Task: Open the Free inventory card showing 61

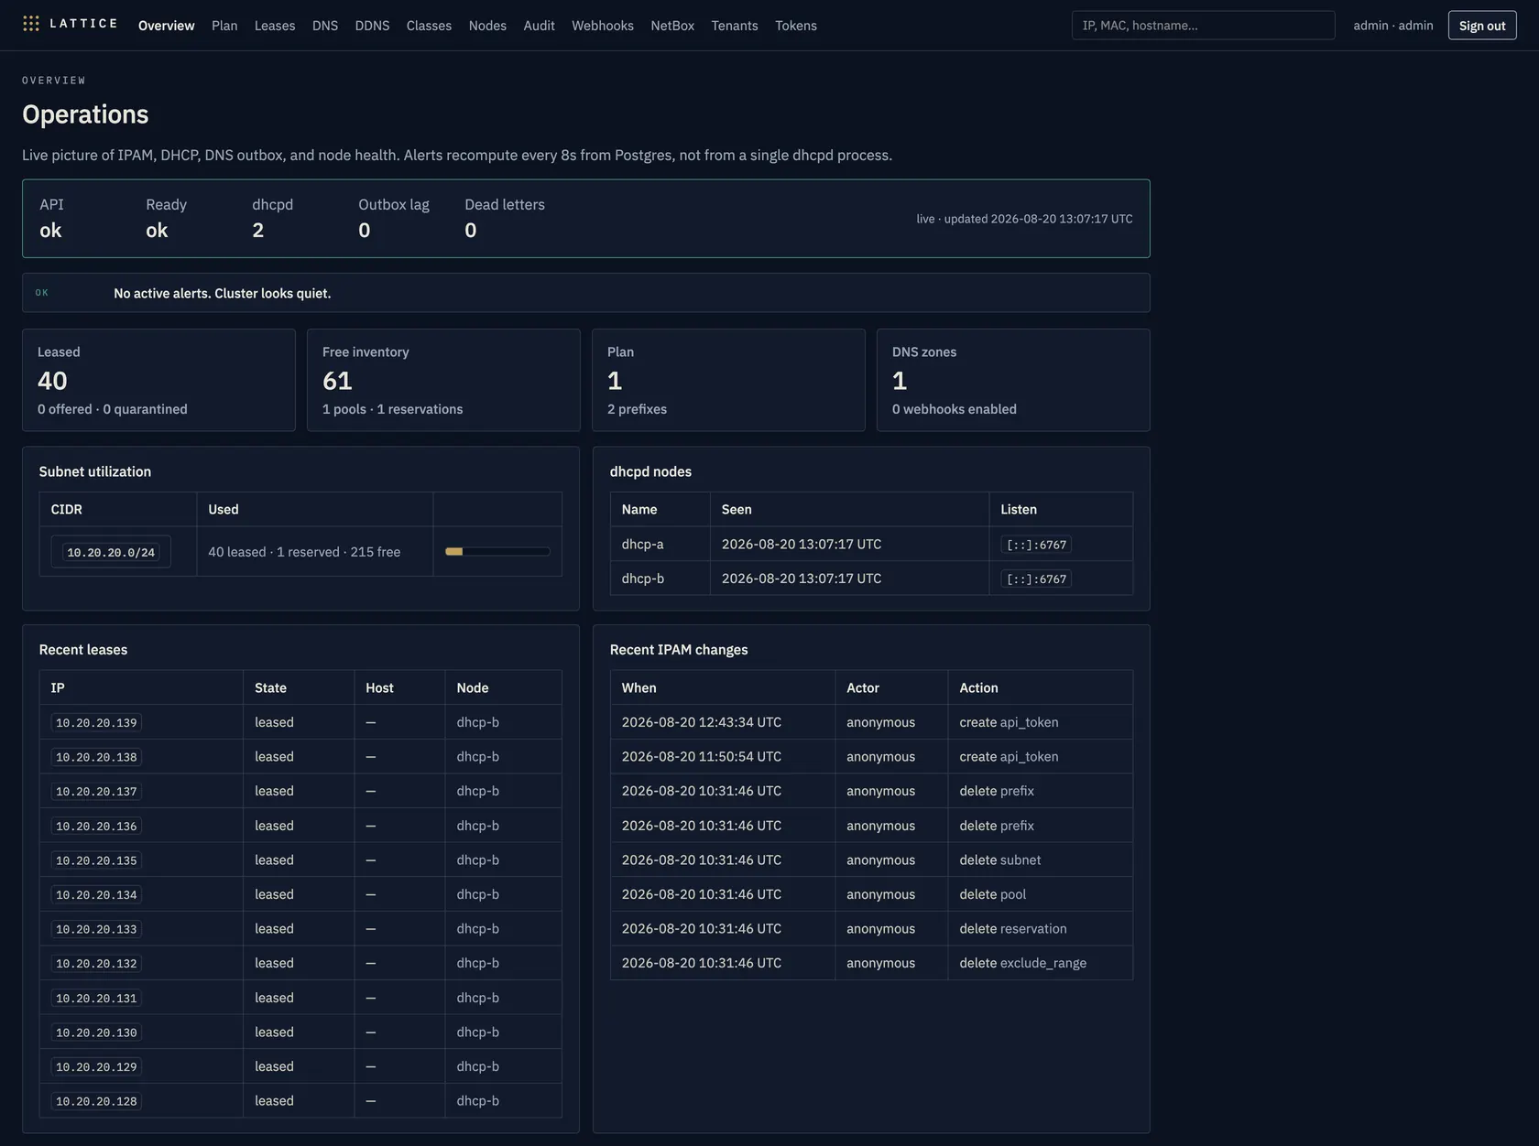Action: pyautogui.click(x=443, y=380)
